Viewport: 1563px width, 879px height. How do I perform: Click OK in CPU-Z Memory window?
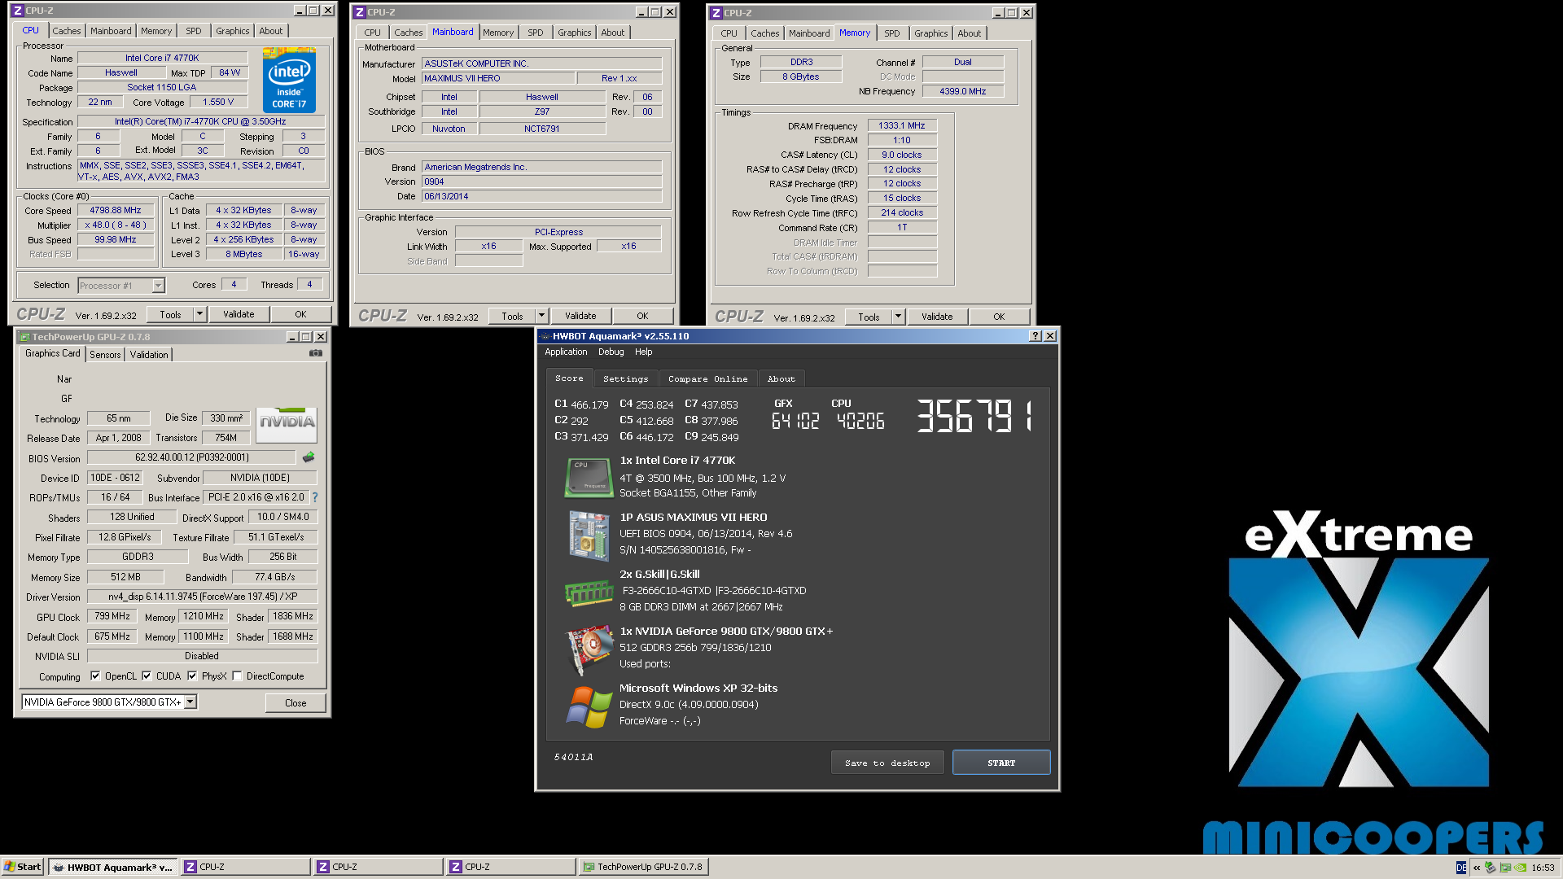(999, 317)
